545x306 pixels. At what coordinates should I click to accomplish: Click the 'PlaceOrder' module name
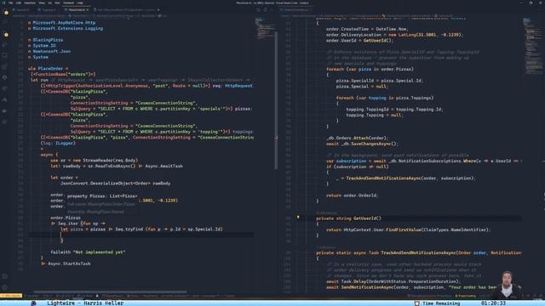tap(50, 69)
